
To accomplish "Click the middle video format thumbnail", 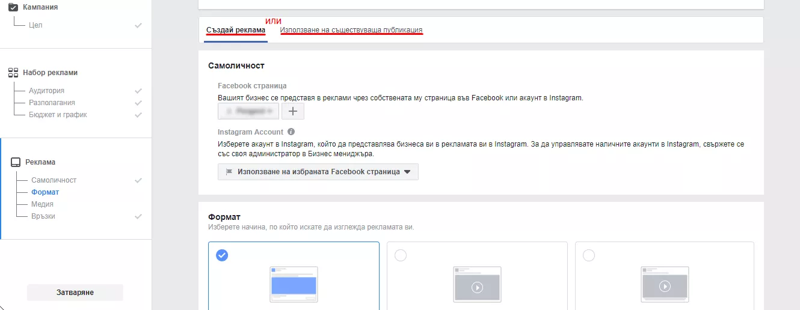I will tap(477, 284).
